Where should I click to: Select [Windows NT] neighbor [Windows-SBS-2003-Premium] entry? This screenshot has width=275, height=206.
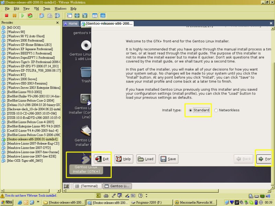(x=27, y=83)
